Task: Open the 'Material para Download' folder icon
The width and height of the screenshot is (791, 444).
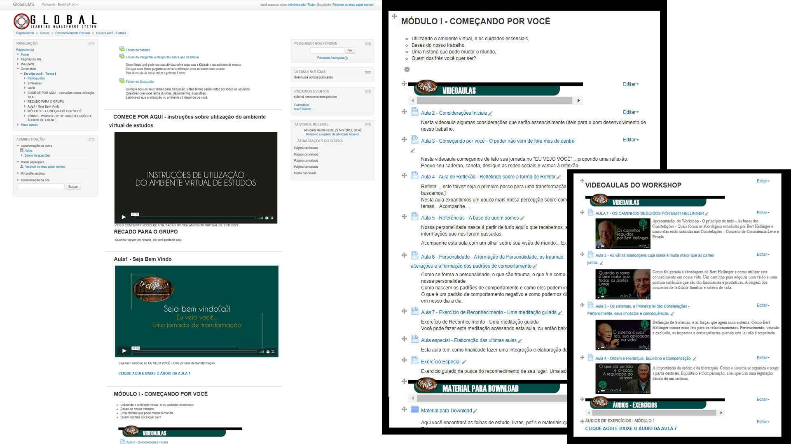Action: [415, 409]
